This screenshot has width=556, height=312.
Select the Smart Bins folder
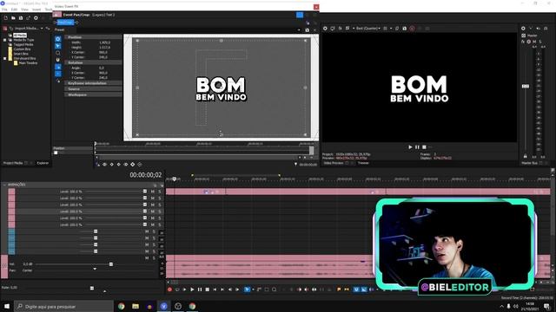[21, 54]
